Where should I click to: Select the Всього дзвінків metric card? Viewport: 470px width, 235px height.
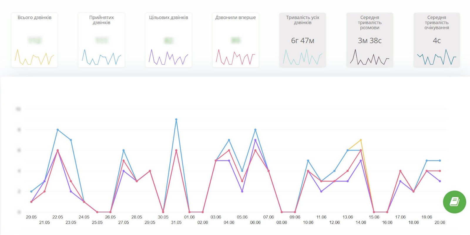[x=34, y=40]
